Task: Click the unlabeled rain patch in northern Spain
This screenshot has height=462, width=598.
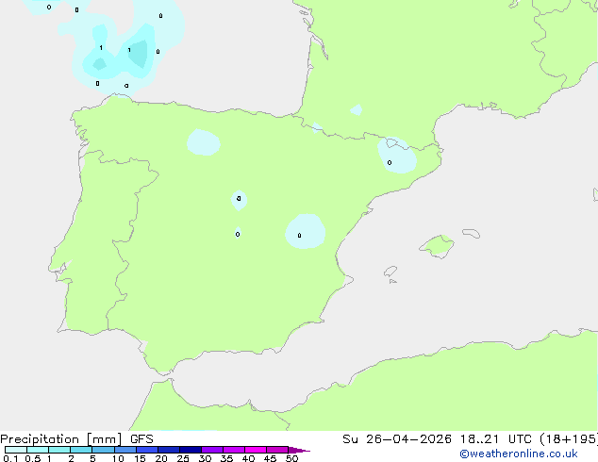Action: (204, 142)
